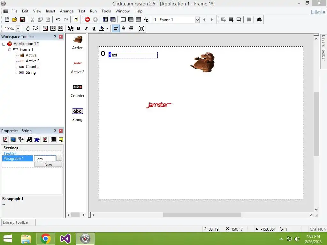
Task: Collapse Frame 1 tree node
Action: coord(10,50)
